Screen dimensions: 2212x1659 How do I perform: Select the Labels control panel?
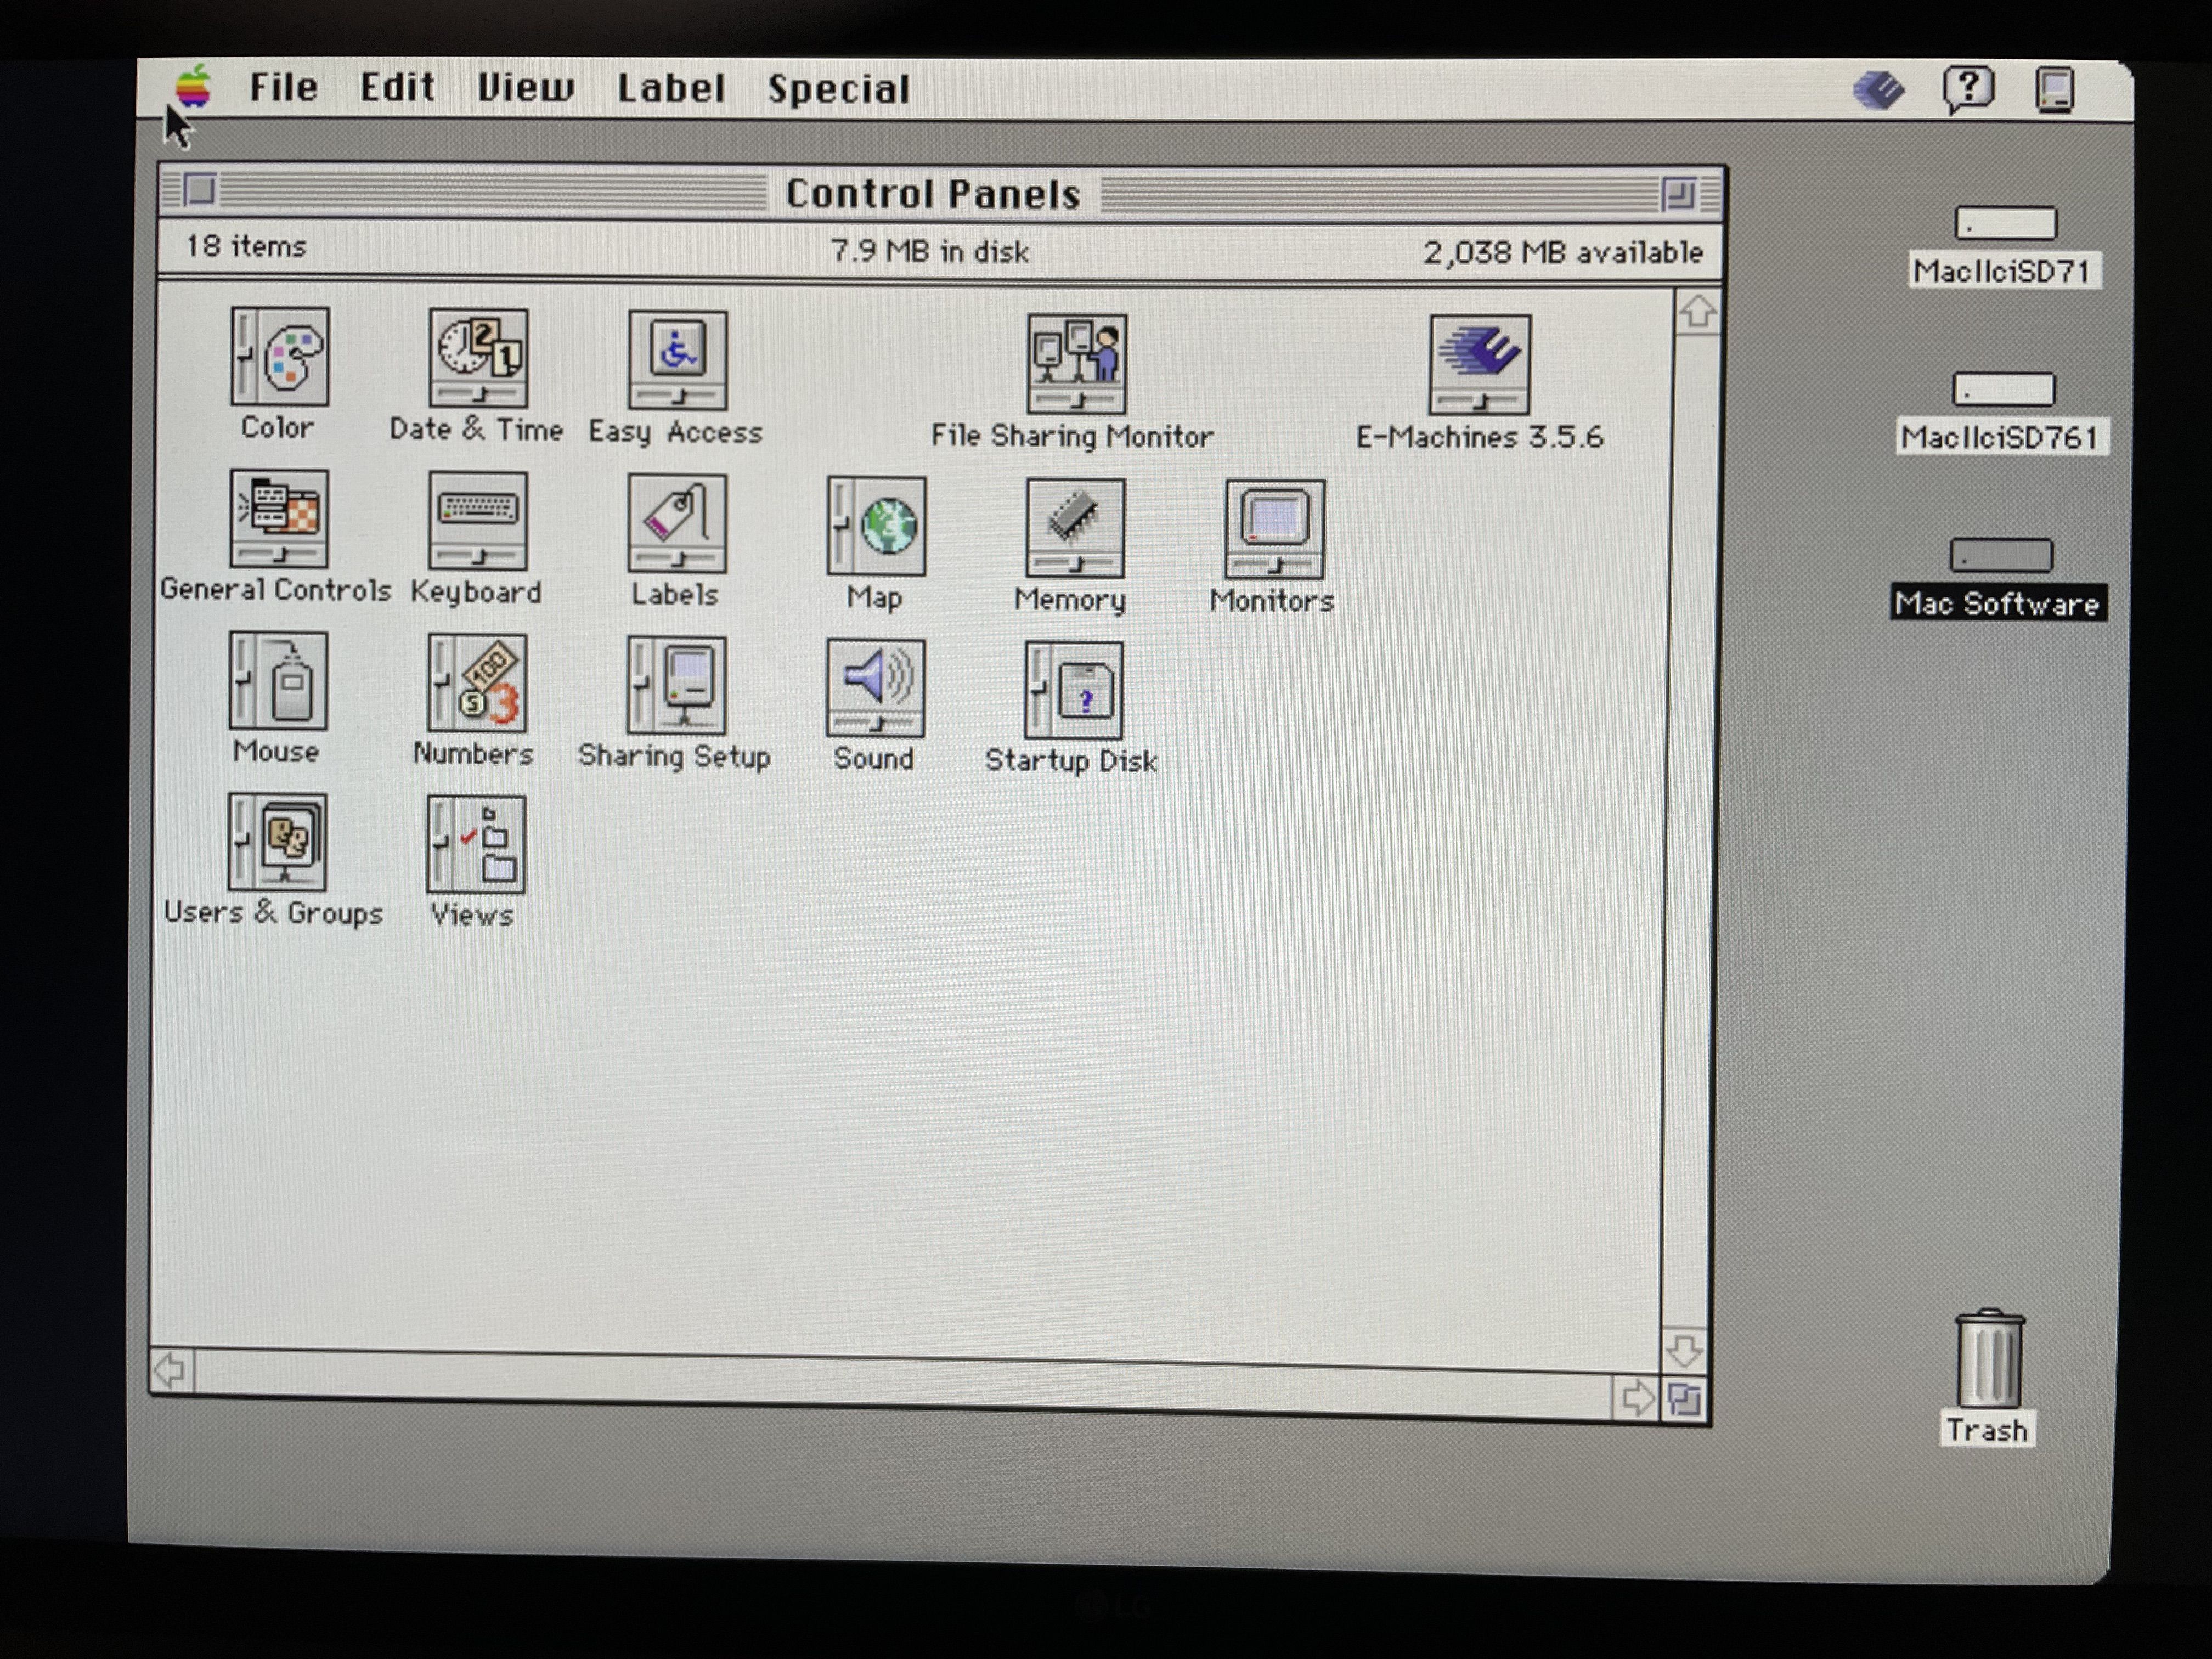(x=677, y=523)
